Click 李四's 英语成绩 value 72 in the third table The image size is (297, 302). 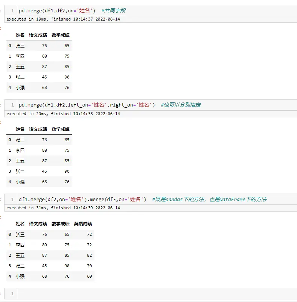[89, 245]
